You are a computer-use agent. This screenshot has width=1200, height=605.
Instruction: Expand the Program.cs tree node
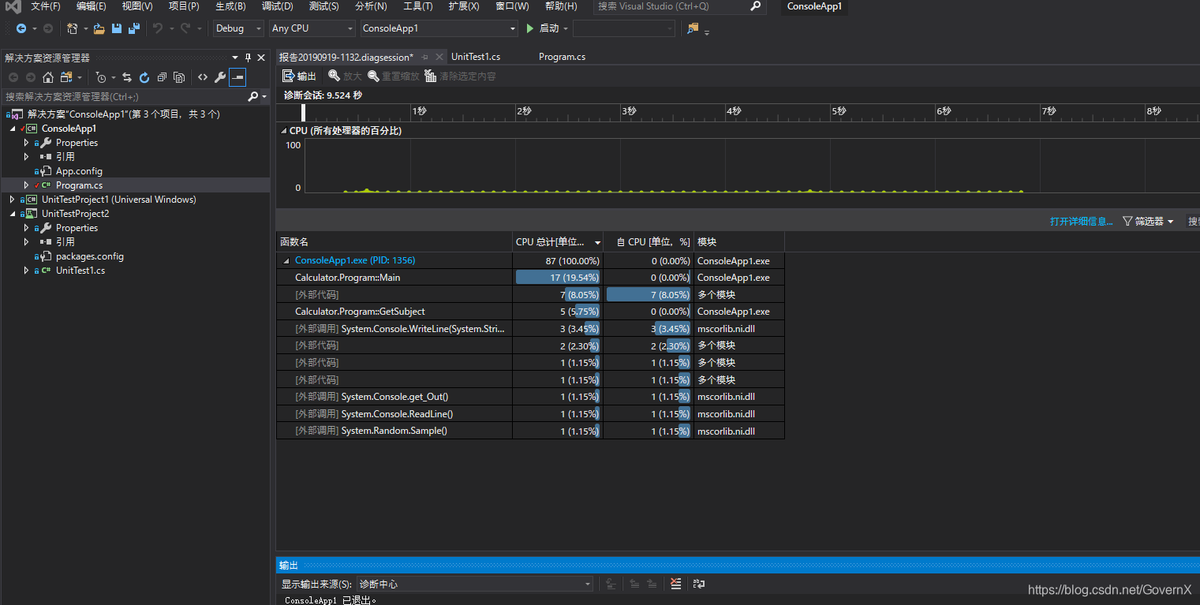point(26,185)
